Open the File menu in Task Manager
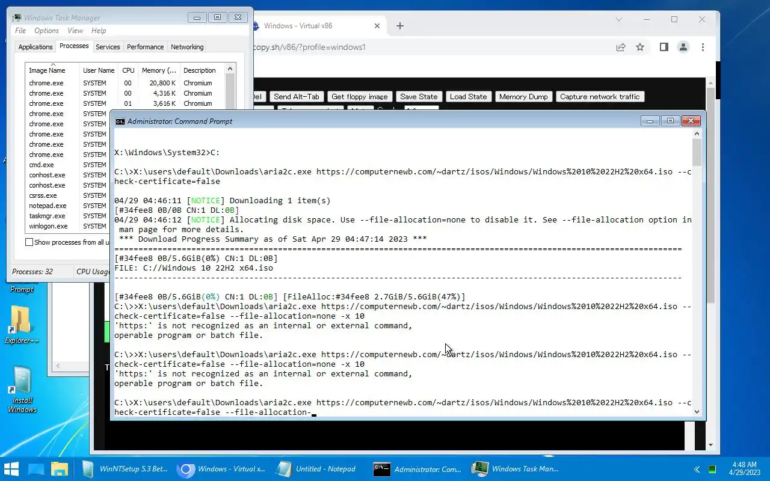Image resolution: width=770 pixels, height=481 pixels. tap(20, 31)
